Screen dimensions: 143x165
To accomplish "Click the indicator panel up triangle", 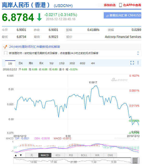I will (x=16, y=155).
